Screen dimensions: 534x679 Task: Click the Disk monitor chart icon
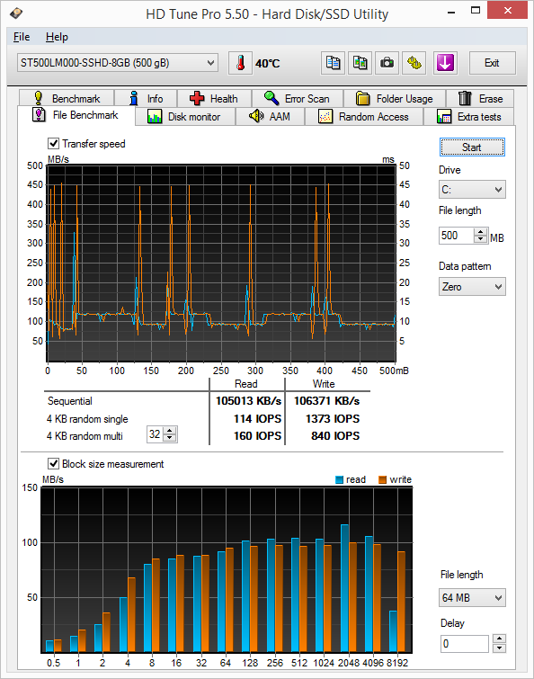coord(155,117)
